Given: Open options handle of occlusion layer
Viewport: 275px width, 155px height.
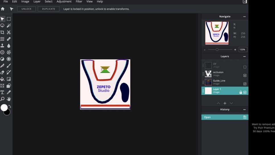Looking at the screenshot, I should pos(203,74).
